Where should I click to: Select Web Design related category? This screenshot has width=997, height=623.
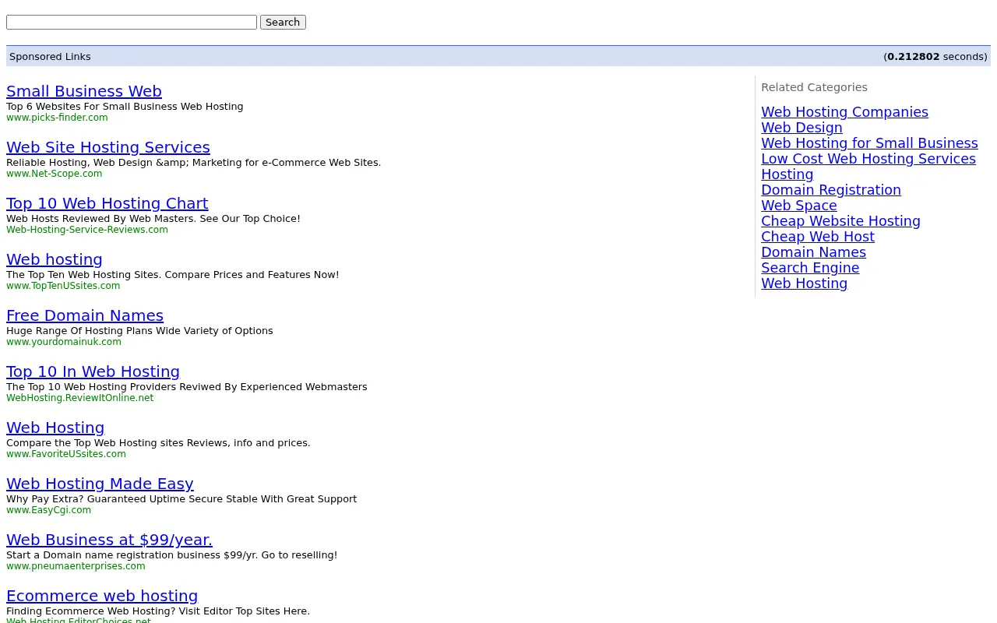801,128
